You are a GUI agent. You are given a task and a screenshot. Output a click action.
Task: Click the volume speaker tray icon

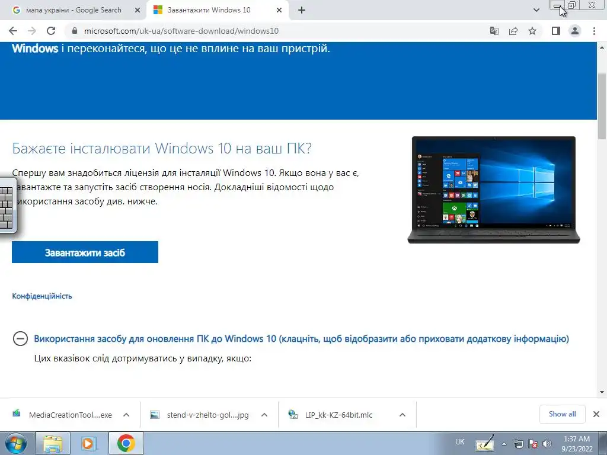click(x=547, y=444)
